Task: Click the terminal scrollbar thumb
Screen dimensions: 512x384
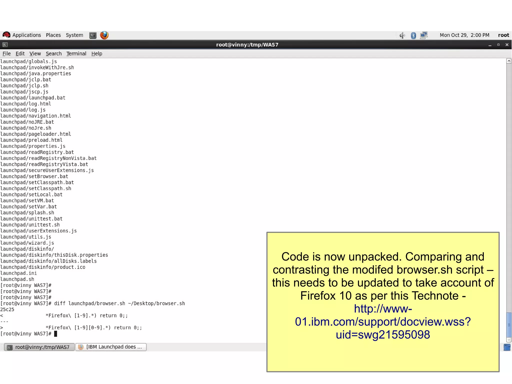Action: [x=509, y=325]
